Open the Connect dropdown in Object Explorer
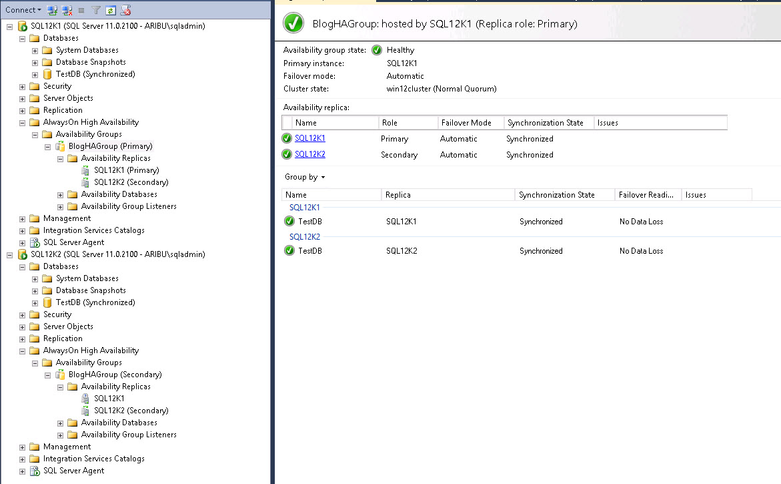This screenshot has width=781, height=484. 22,9
